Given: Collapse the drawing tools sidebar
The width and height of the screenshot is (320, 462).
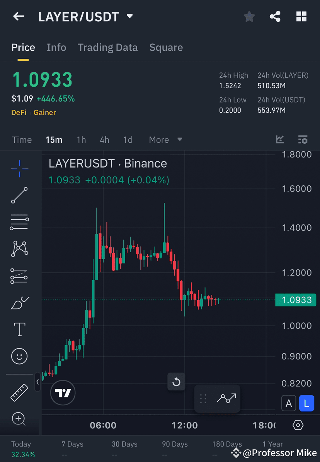Looking at the screenshot, I should tap(37, 382).
